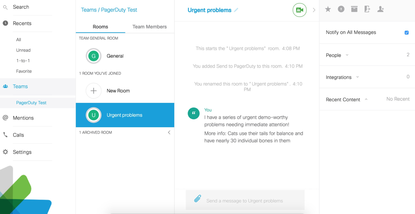The image size is (415, 214).
Task: Open the room info icon
Action: 341,9
